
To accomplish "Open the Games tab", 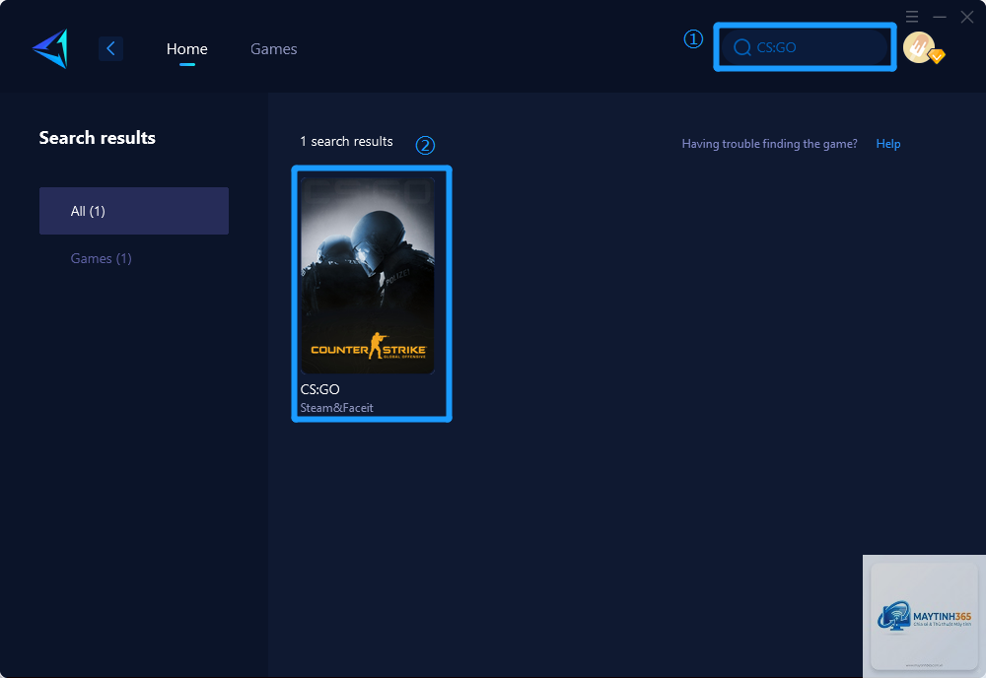I will 273,48.
